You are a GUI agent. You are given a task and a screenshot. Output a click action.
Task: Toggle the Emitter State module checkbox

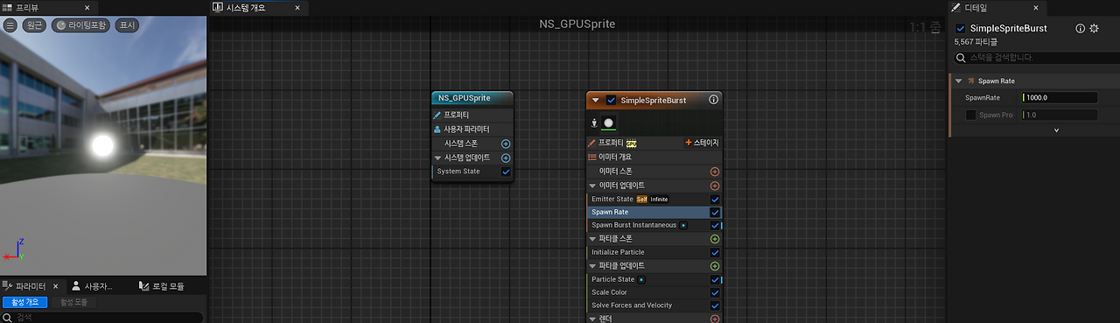[715, 199]
